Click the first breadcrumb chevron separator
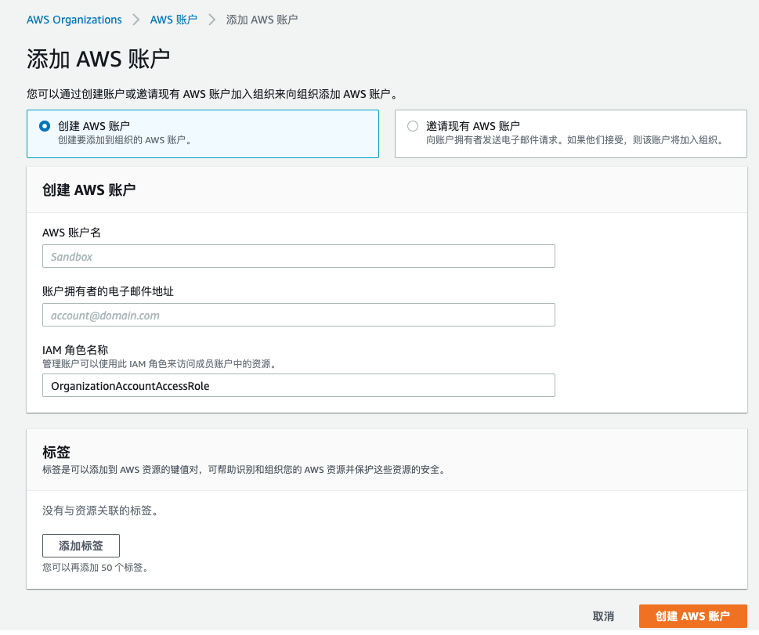This screenshot has height=635, width=759. click(136, 20)
